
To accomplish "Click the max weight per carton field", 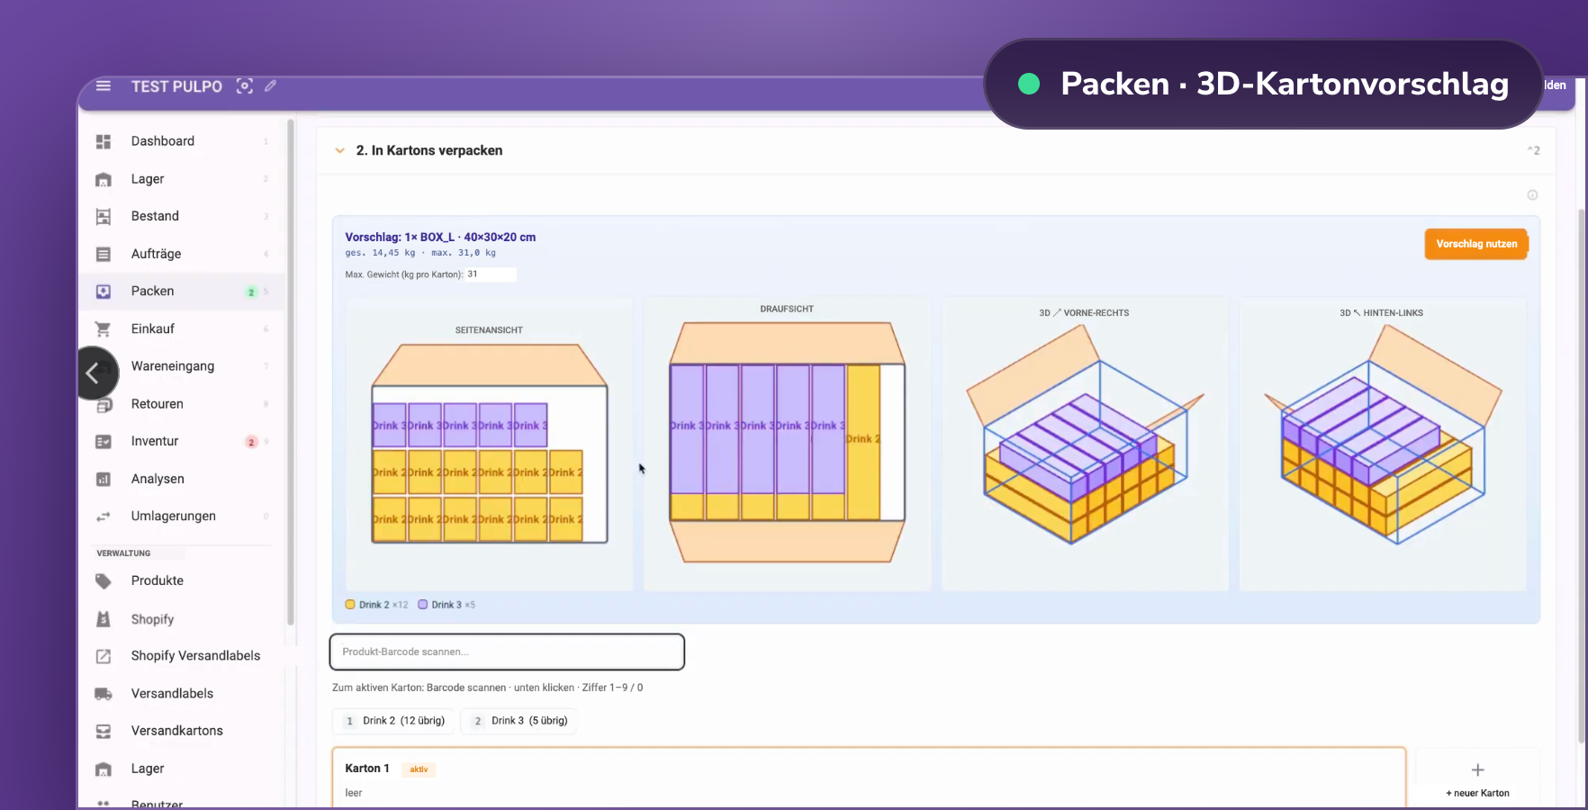I will [491, 274].
